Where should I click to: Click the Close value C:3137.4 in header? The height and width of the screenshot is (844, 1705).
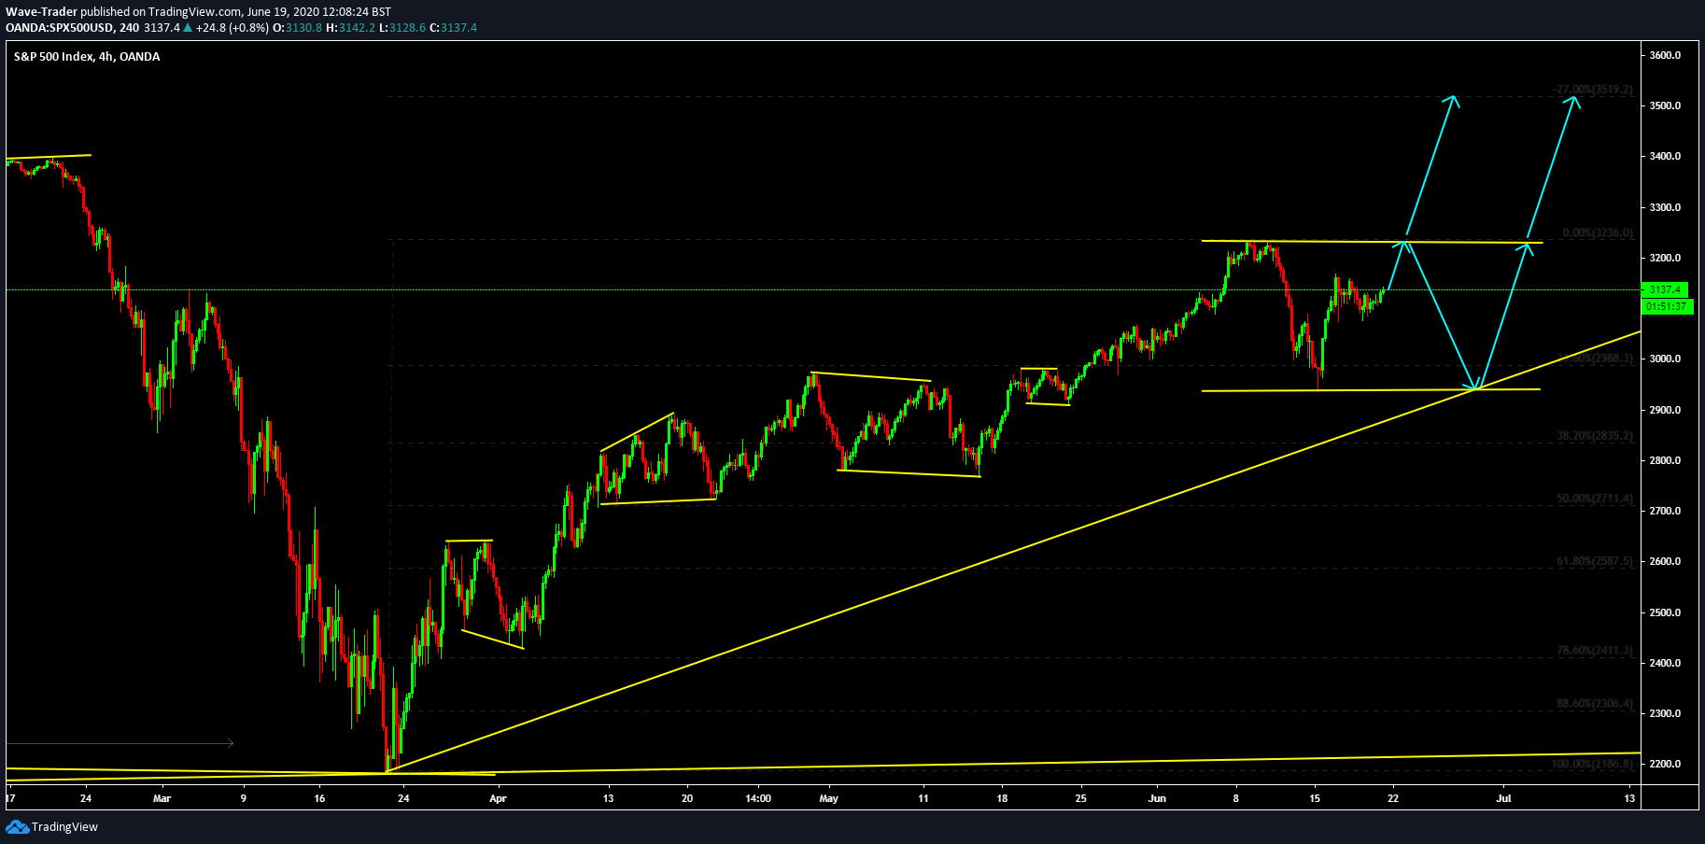coord(453,28)
